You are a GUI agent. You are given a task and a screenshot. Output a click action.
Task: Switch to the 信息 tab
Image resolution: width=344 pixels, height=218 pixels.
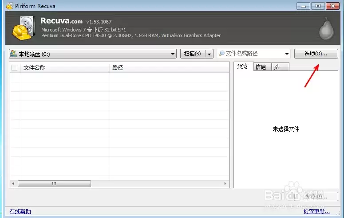262,67
